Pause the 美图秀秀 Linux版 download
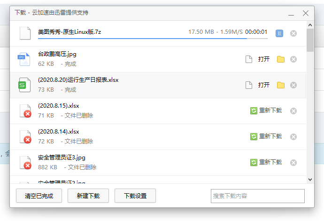Viewport: 324px width, 221px height. pos(279,33)
